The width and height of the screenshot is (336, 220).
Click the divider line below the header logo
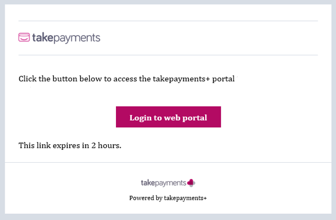168,55
